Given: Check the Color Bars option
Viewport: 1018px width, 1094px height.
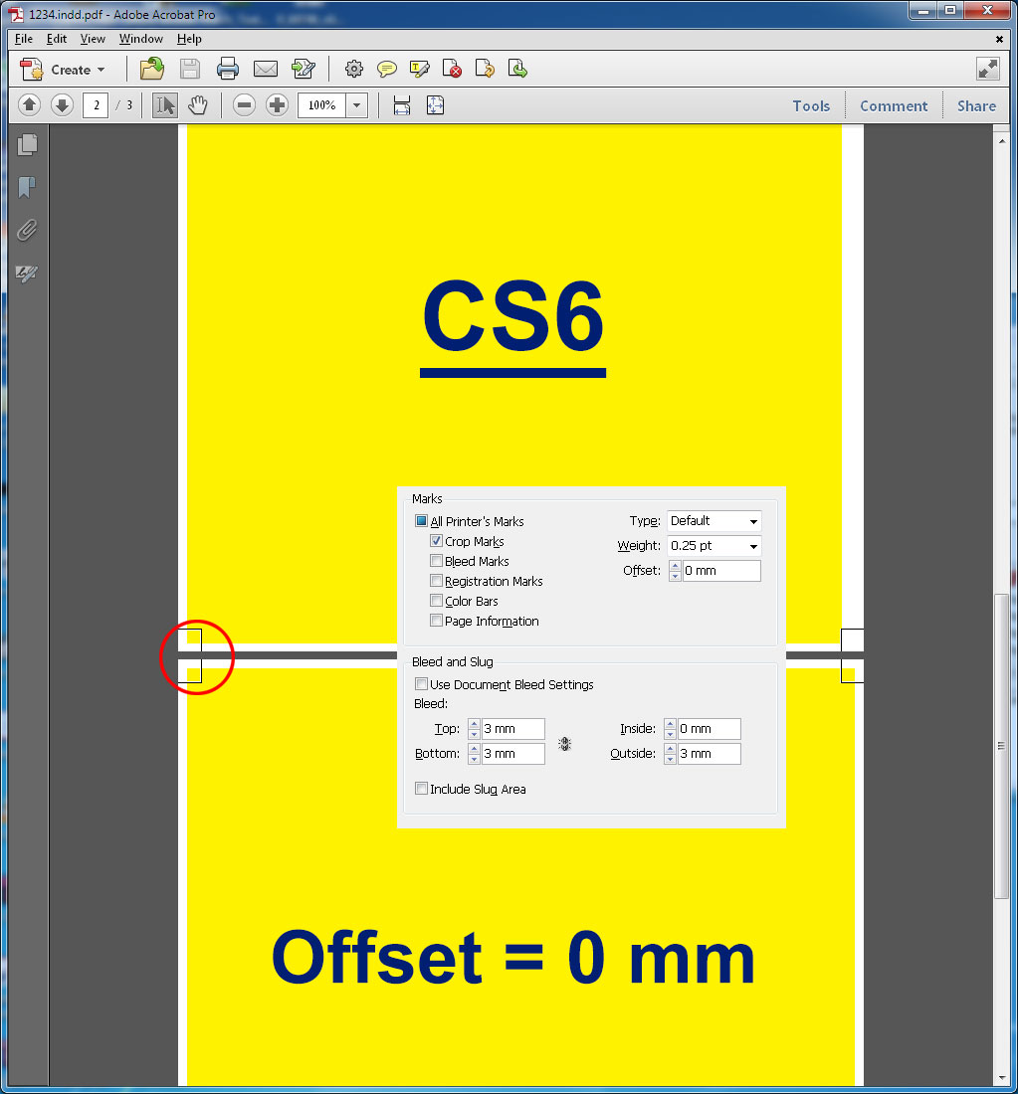Looking at the screenshot, I should pyautogui.click(x=437, y=600).
